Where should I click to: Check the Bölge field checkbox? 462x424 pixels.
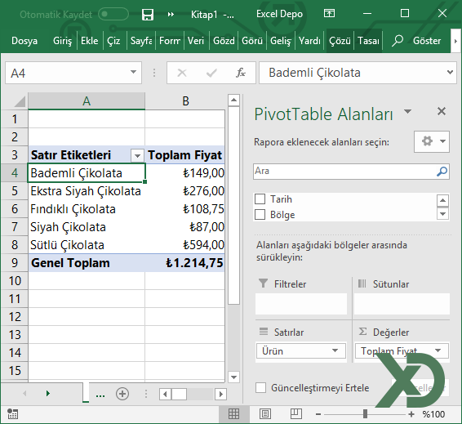tap(260, 215)
